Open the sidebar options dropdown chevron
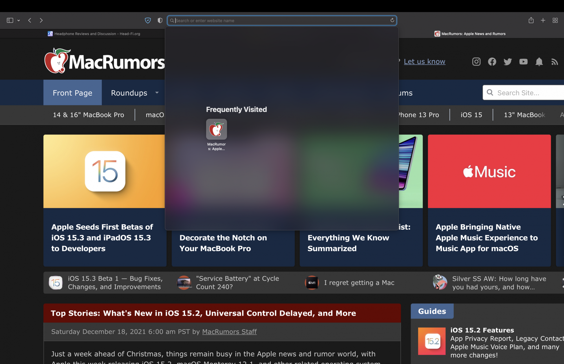Viewport: 564px width, 364px height. [19, 21]
